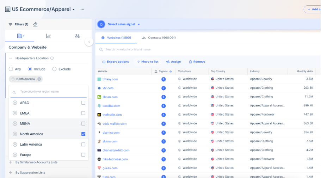Open the traffic chart filter tab
The height and width of the screenshot is (178, 321).
(x=48, y=36)
